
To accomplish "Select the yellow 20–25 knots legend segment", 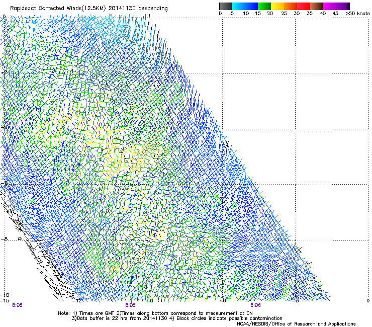I will click(277, 7).
